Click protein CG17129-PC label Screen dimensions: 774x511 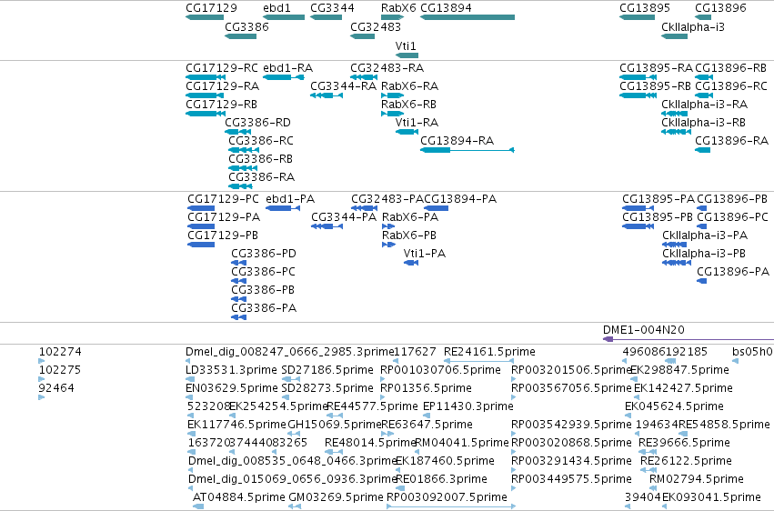tap(223, 199)
